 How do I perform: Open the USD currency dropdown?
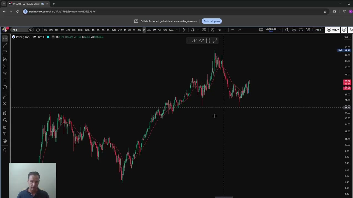tap(347, 37)
